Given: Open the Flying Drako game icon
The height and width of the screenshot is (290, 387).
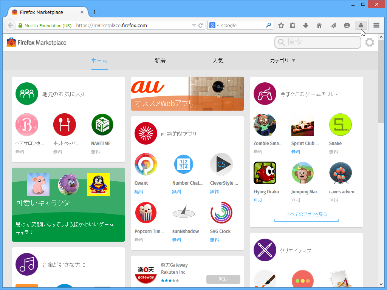Looking at the screenshot, I should pos(265,173).
